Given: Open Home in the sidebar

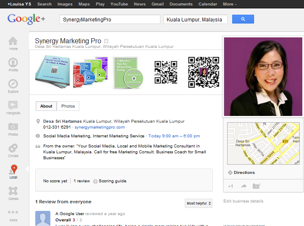Looking at the screenshot, I should pyautogui.click(x=13, y=43).
